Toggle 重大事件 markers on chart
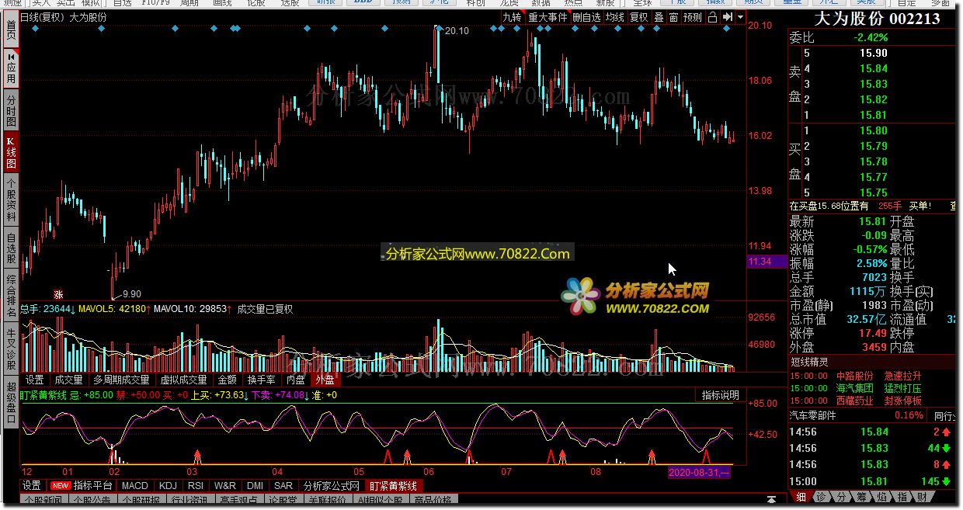The height and width of the screenshot is (510, 963). (548, 17)
